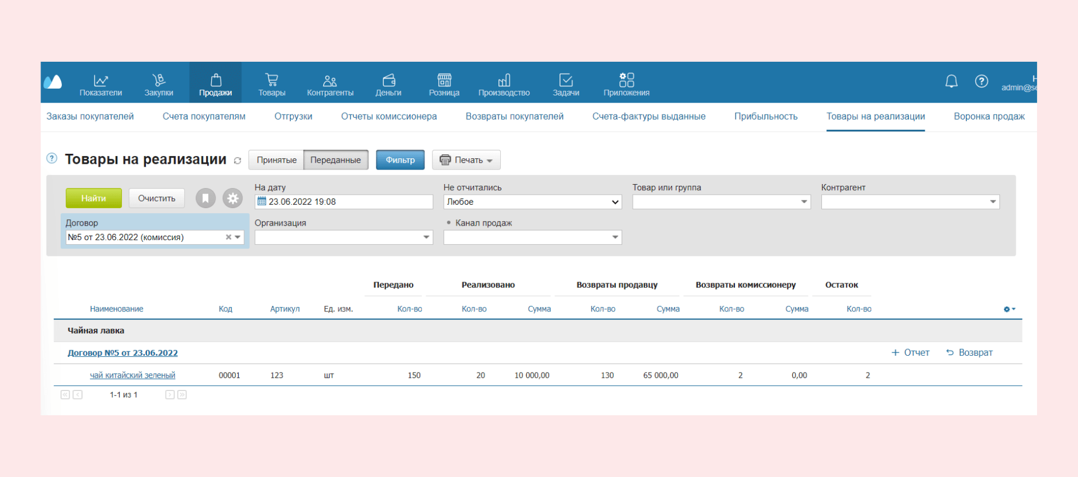The image size is (1078, 477).
Task: Open чай китайский зеленый product link
Action: point(133,375)
